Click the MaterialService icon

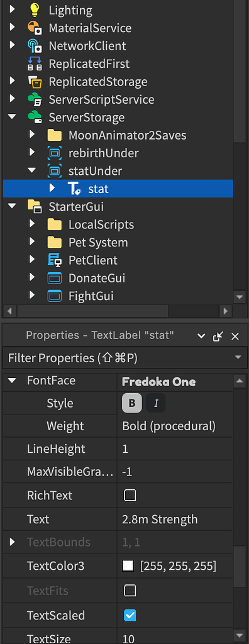pos(35,28)
